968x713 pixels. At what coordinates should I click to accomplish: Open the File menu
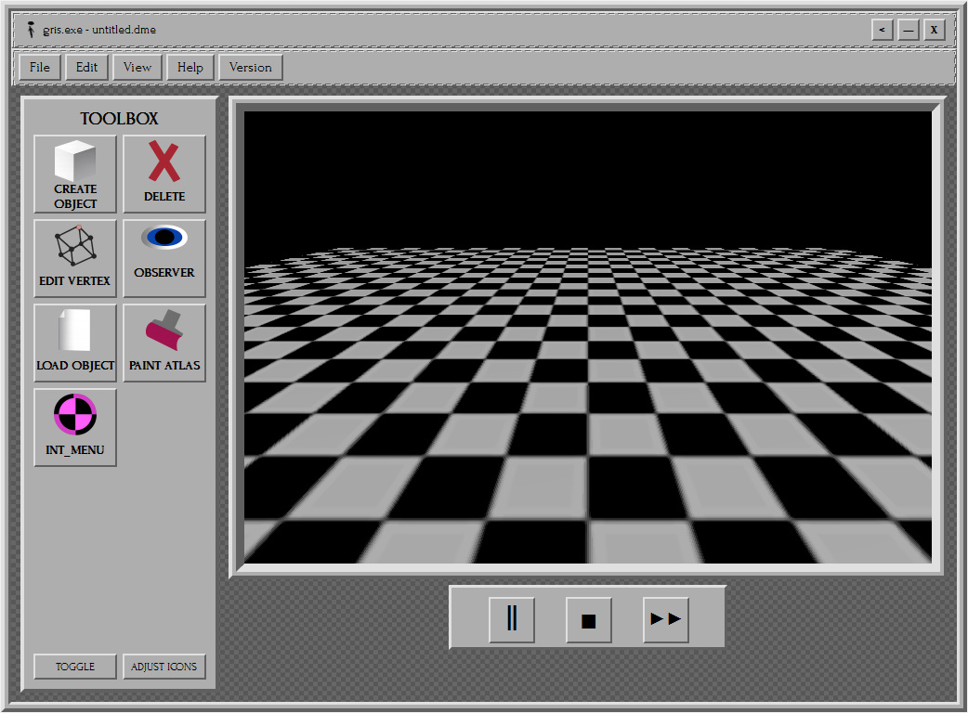point(40,68)
